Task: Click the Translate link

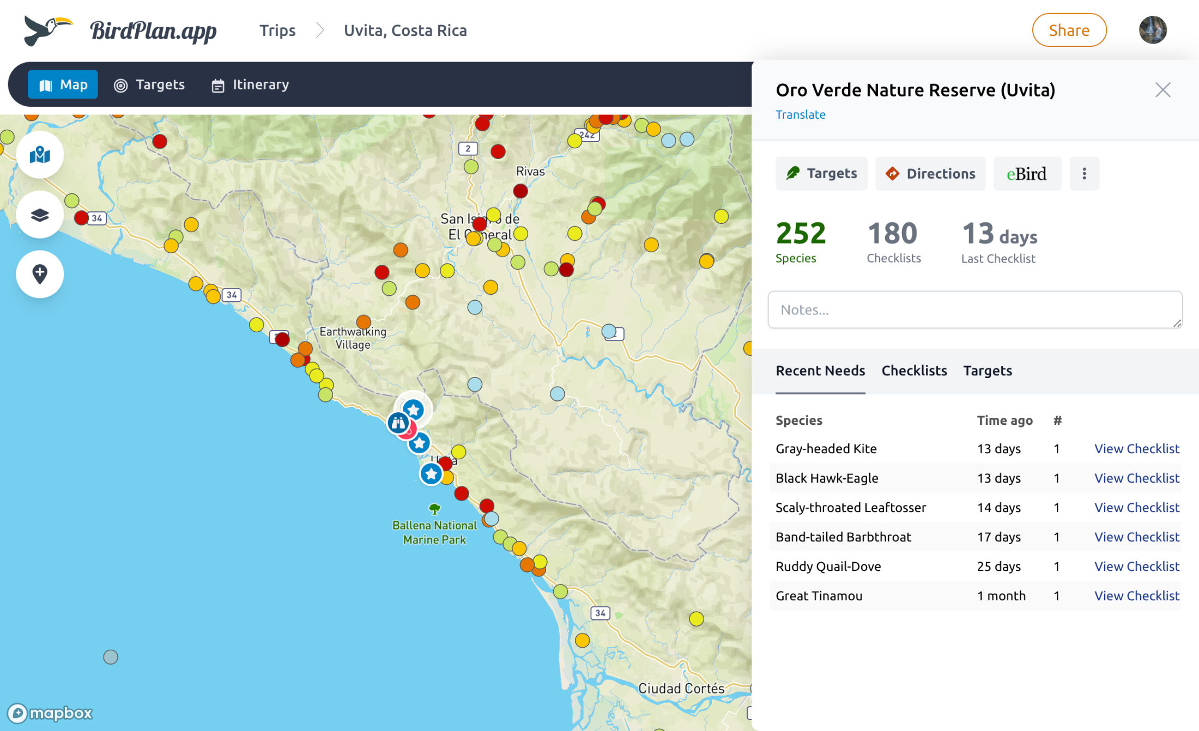Action: (800, 115)
